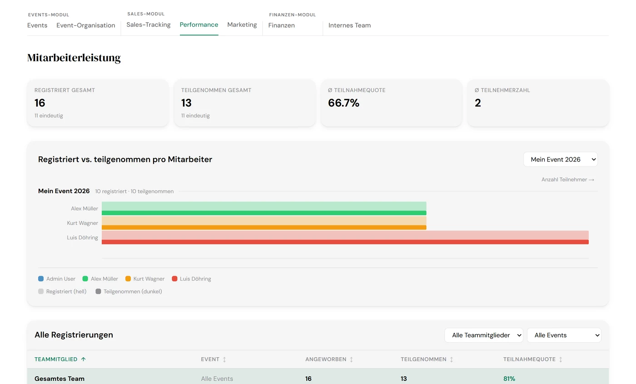Click the Teilnahmequote column sort icon
This screenshot has width=636, height=384.
point(561,360)
